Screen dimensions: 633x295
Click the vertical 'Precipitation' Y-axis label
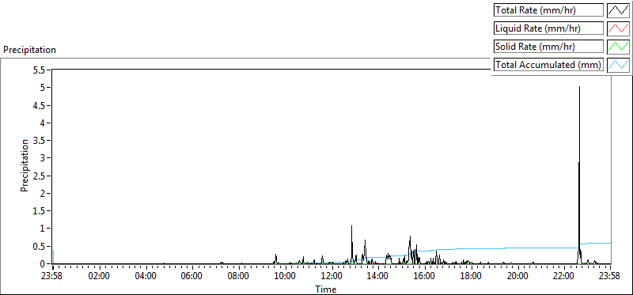25,165
